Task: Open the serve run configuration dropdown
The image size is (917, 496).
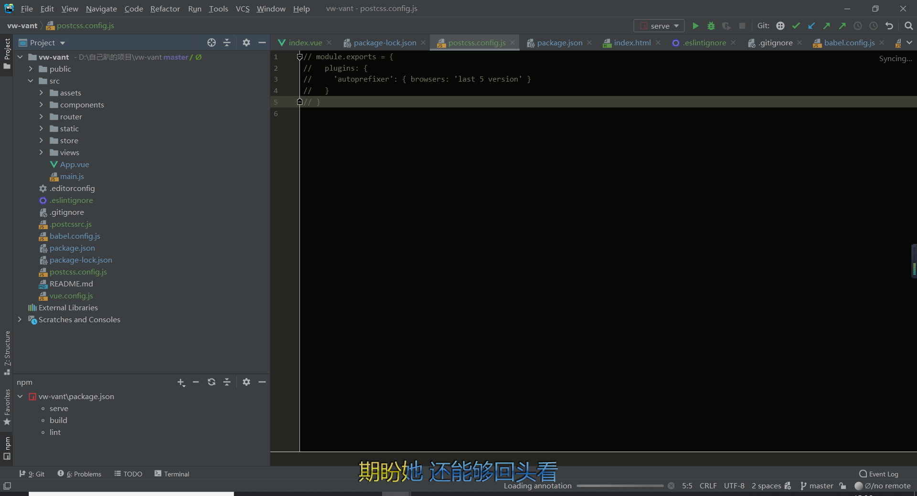Action: coord(659,26)
